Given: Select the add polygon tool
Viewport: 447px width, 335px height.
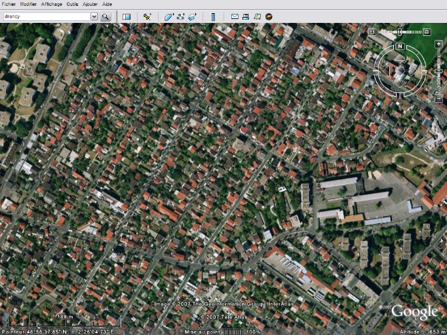Looking at the screenshot, I should 168,16.
